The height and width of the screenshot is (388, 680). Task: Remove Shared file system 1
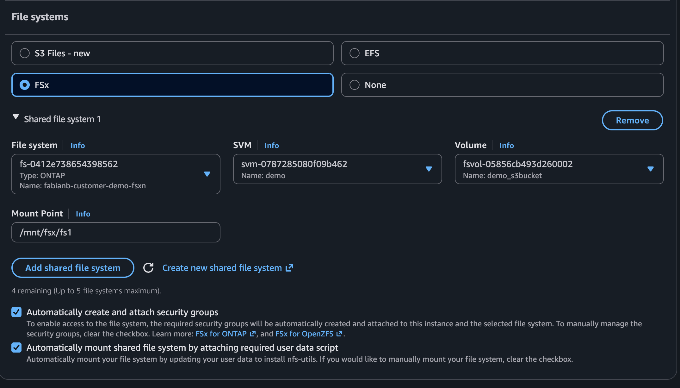tap(632, 120)
